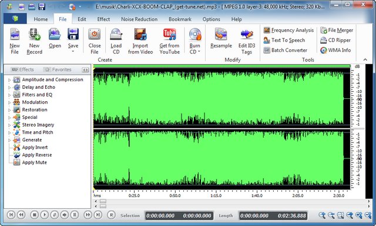The width and height of the screenshot is (376, 226).
Task: Click the Close File icon
Action: click(x=95, y=34)
